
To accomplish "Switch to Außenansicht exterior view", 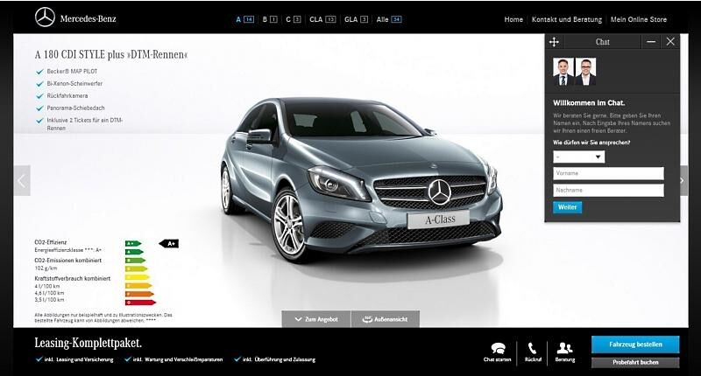I will point(385,319).
